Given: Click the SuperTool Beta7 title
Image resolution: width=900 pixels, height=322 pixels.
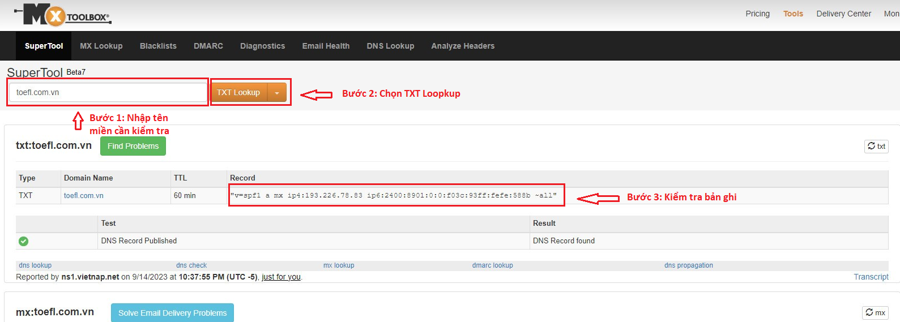Looking at the screenshot, I should coord(46,72).
